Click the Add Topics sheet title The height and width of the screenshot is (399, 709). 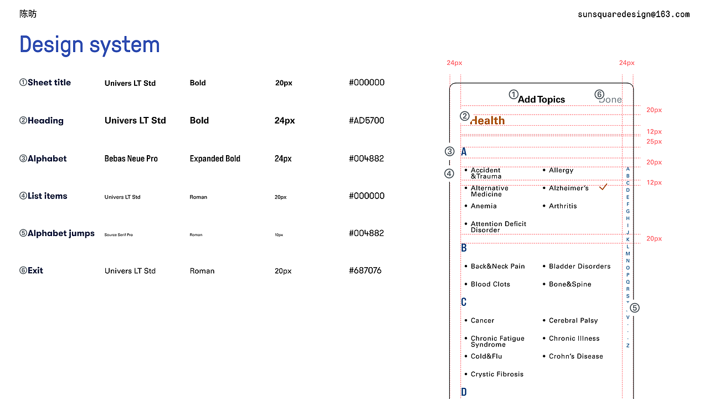(x=541, y=100)
